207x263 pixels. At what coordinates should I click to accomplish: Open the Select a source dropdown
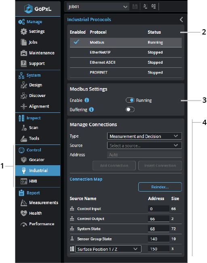click(x=144, y=145)
